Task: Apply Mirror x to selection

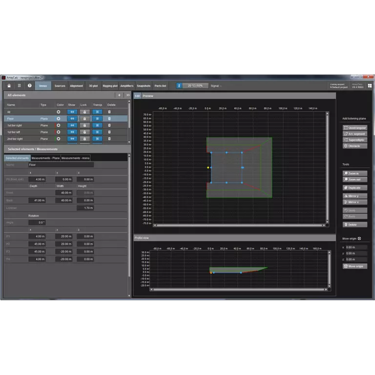Action: 355,202
